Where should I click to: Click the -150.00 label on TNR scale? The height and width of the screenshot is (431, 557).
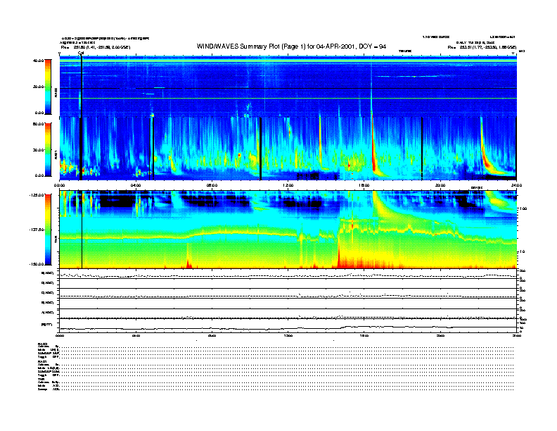point(37,264)
